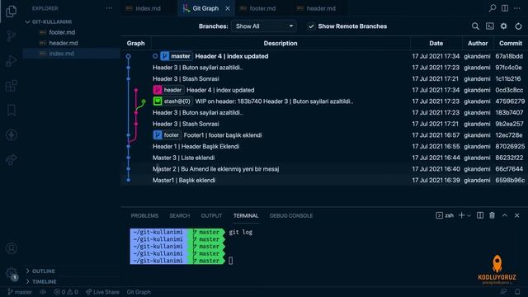Open footer.md in the explorer
The image size is (528, 297).
pos(62,32)
